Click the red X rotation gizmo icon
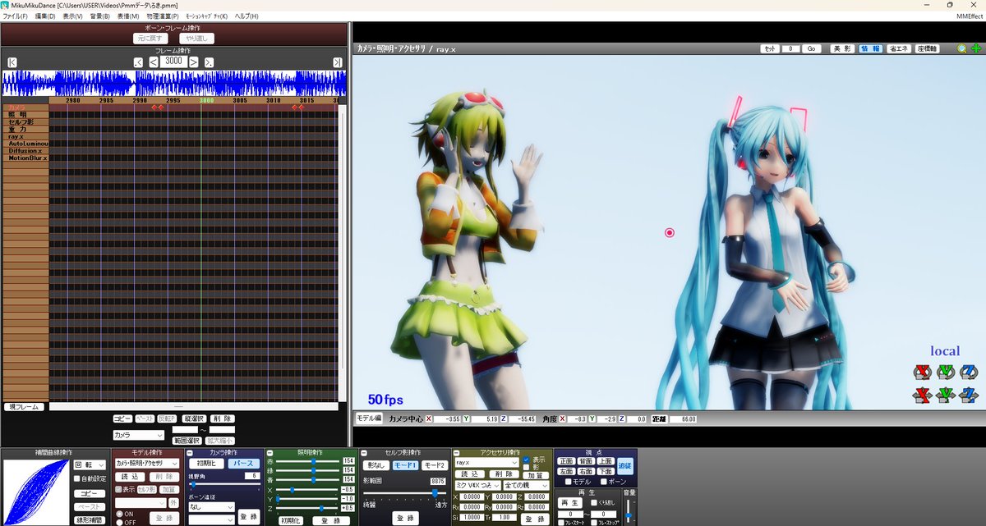 point(921,372)
